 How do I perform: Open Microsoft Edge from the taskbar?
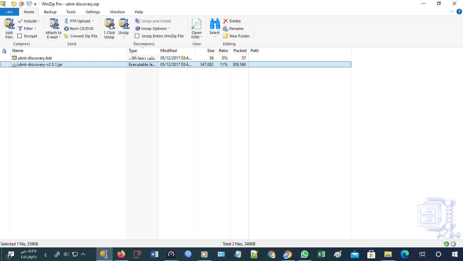pos(404,254)
